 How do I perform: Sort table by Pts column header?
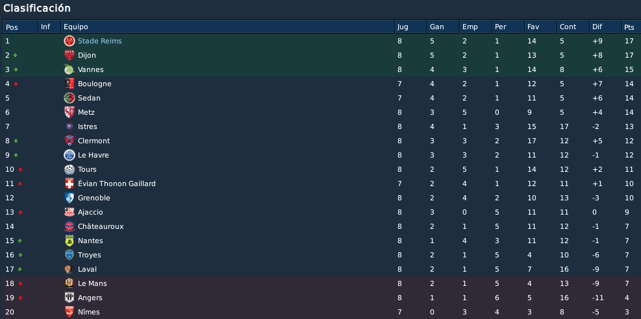click(631, 27)
